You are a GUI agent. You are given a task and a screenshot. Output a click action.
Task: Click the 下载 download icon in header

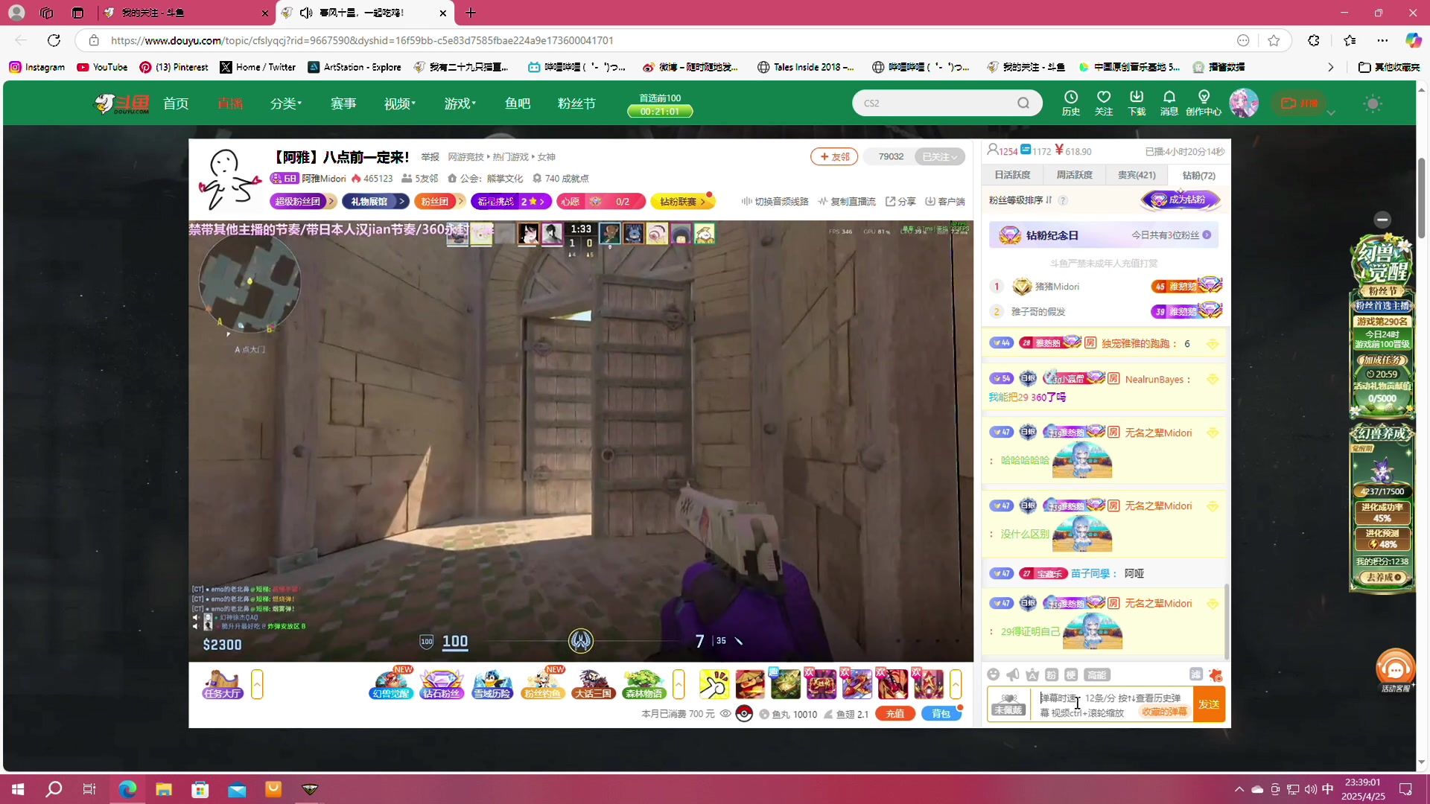[1137, 103]
